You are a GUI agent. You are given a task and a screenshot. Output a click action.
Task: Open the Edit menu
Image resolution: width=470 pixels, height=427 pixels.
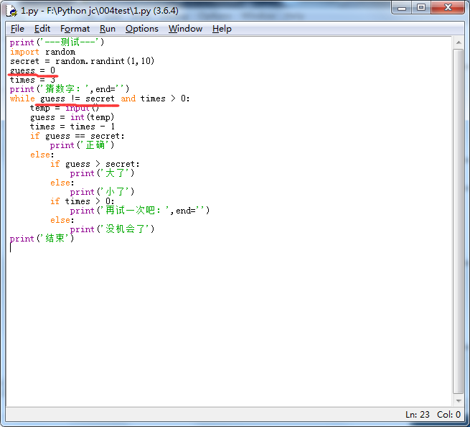[x=42, y=29]
